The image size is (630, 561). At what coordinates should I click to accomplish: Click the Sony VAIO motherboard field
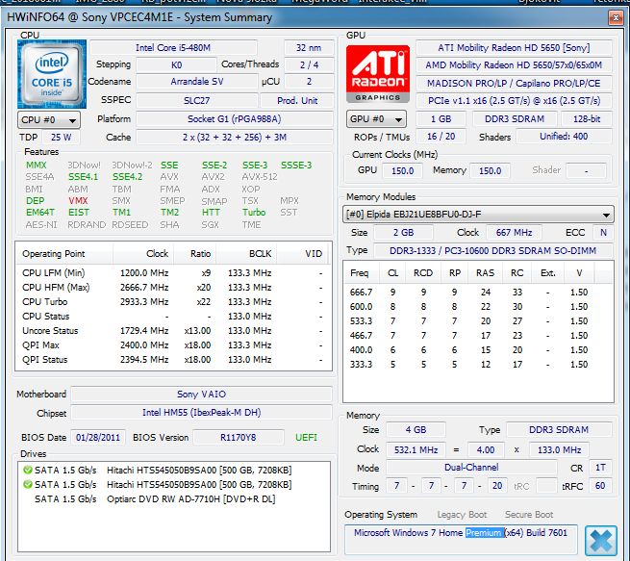click(x=202, y=395)
